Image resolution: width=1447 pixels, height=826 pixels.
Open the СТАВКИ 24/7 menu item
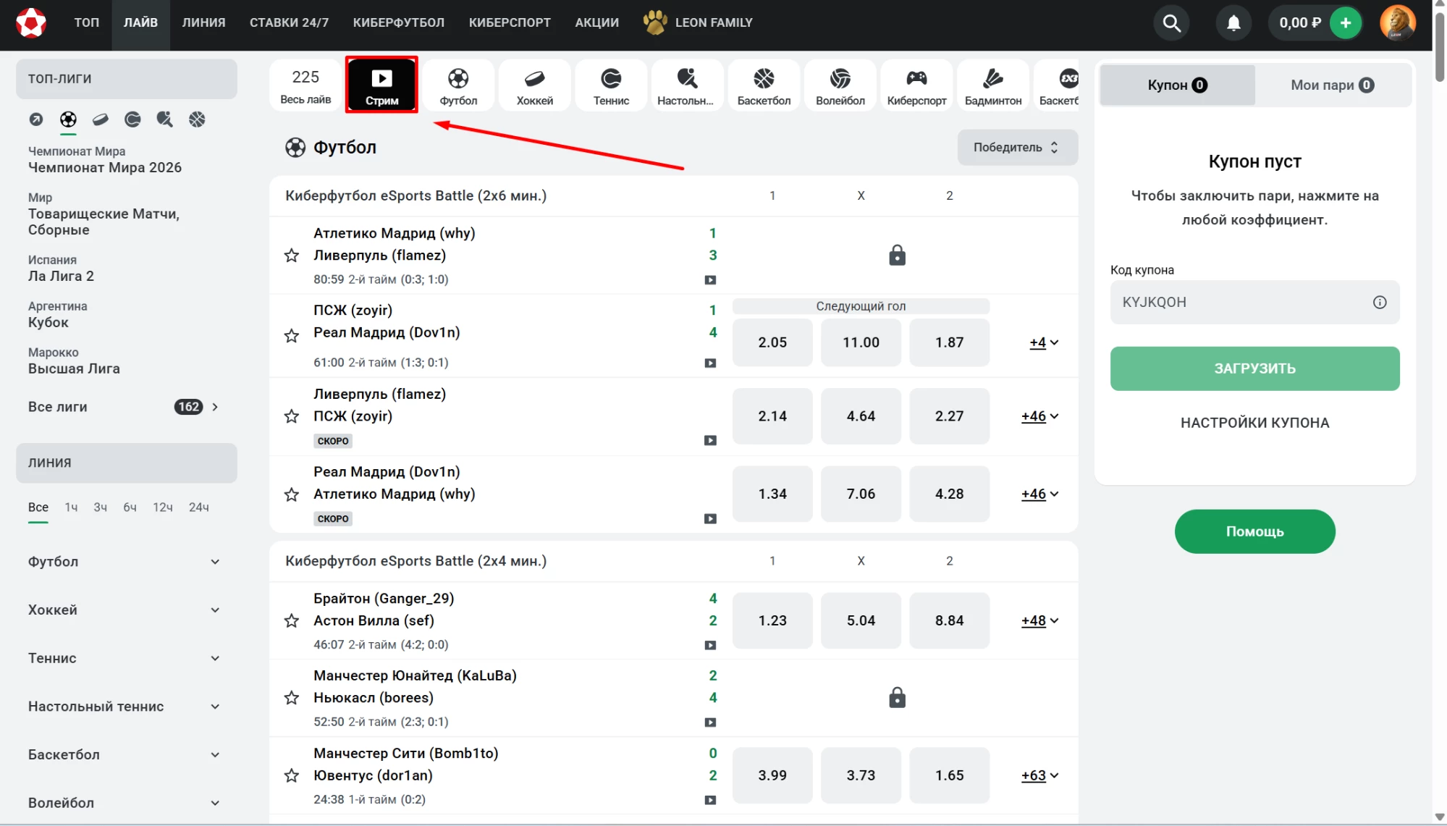289,22
